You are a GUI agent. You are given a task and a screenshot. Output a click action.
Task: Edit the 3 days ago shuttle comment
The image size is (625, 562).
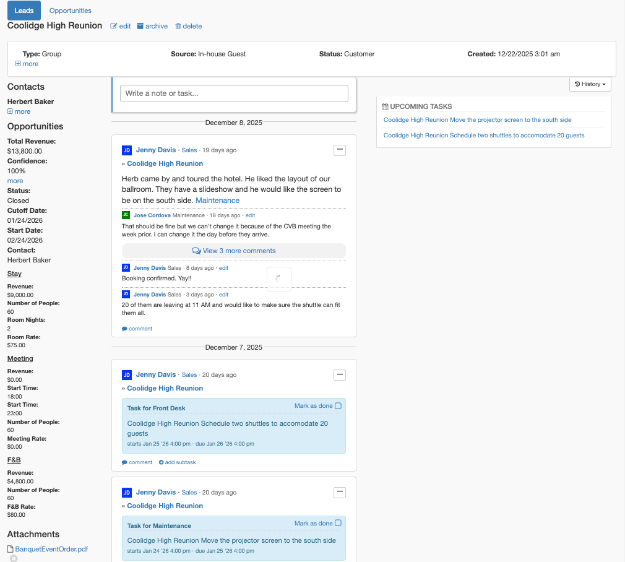[x=223, y=295]
